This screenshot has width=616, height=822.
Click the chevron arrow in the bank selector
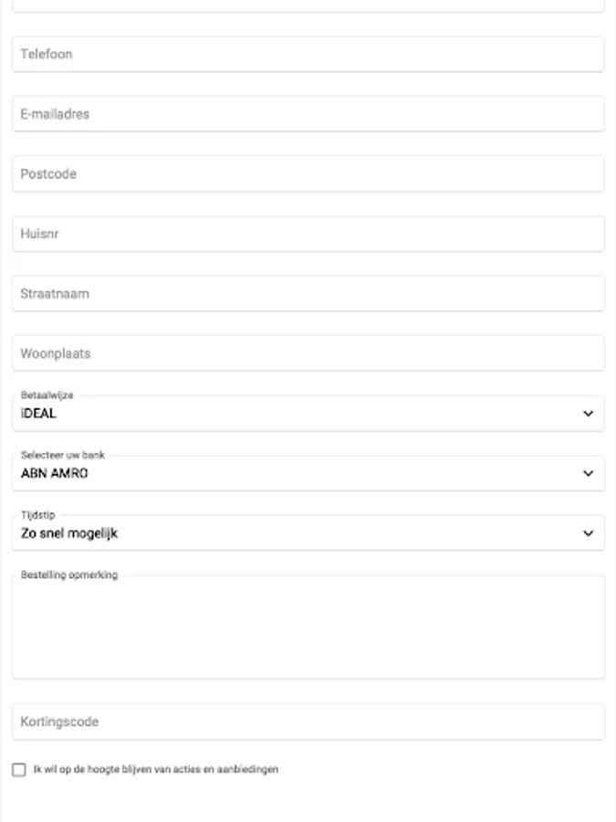(x=588, y=474)
